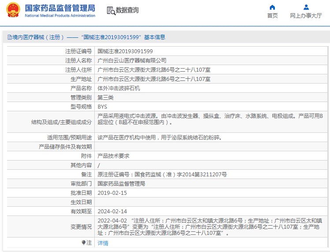Click registrant name 广州白云山医疗器械有限公司

132,61
